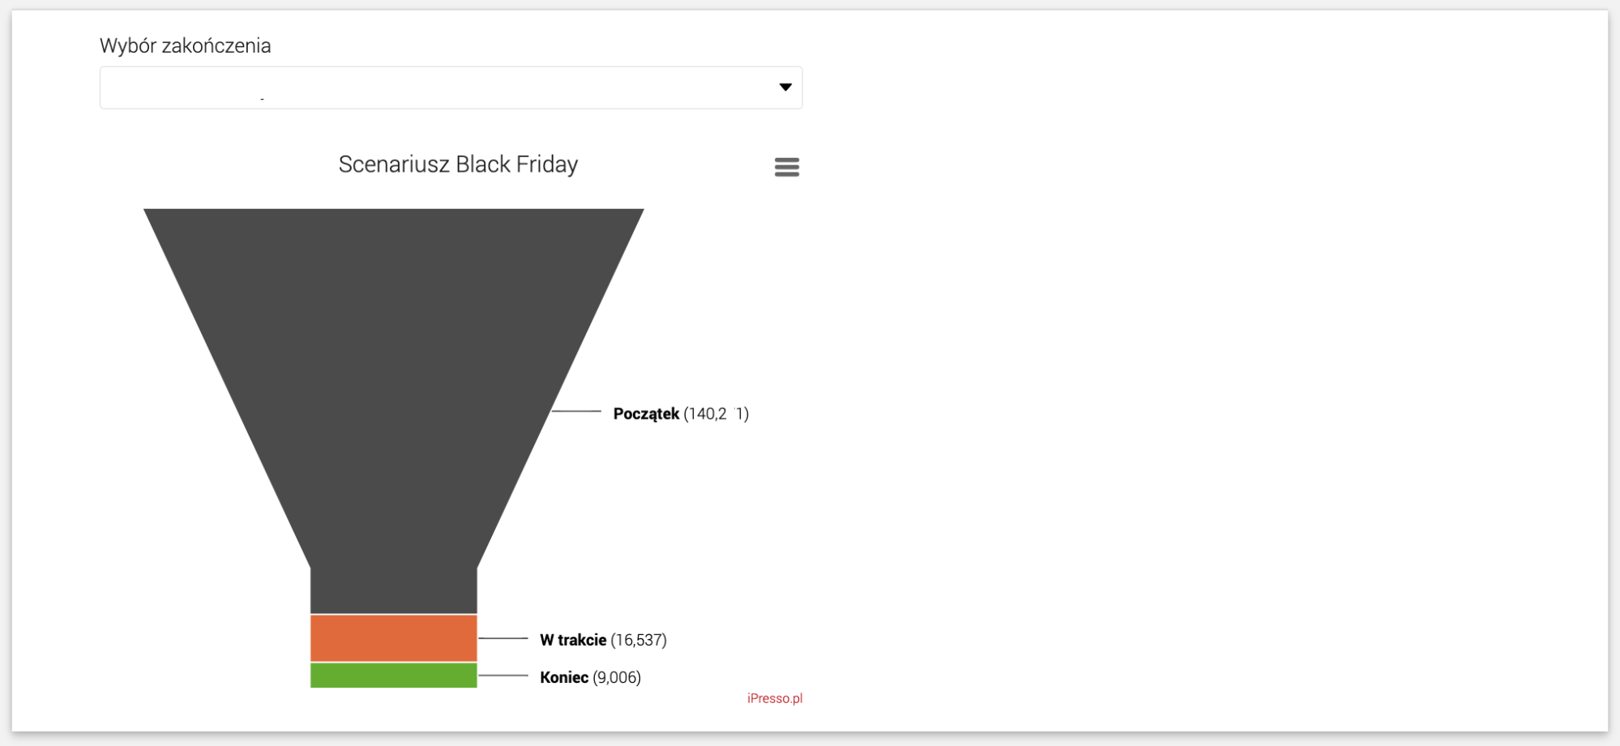Open the chart hamburger export menu
This screenshot has width=1620, height=746.
pos(786,167)
